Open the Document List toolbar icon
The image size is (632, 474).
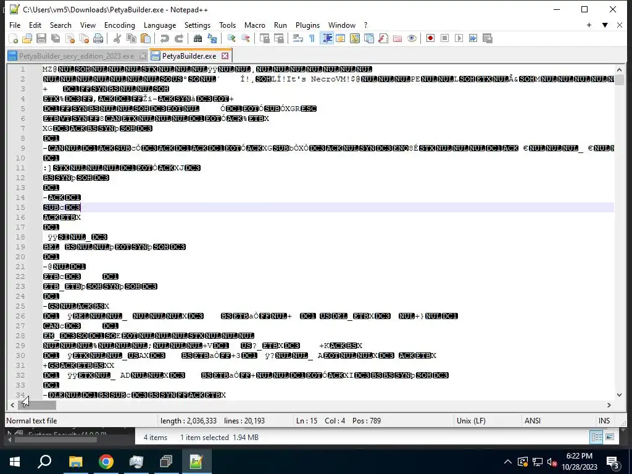click(369, 38)
